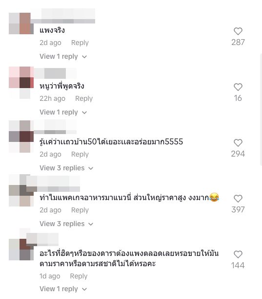Reply to the comment mentioning 50 and 5555
The height and width of the screenshot is (299, 262).
click(80, 154)
